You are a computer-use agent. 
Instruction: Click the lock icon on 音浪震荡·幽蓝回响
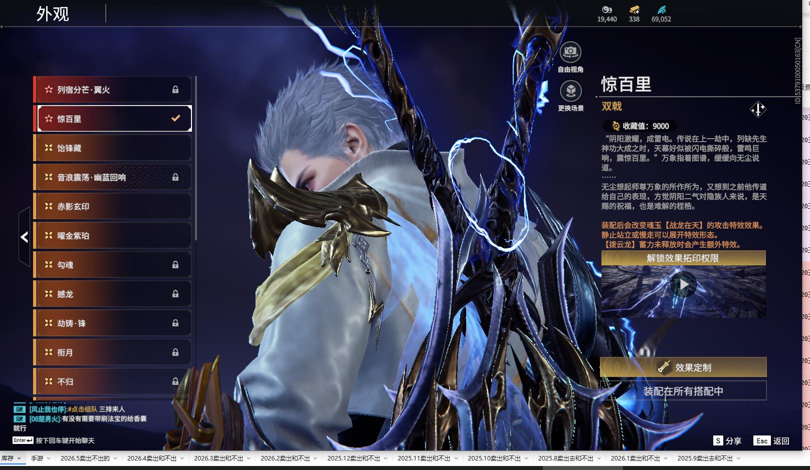click(175, 177)
